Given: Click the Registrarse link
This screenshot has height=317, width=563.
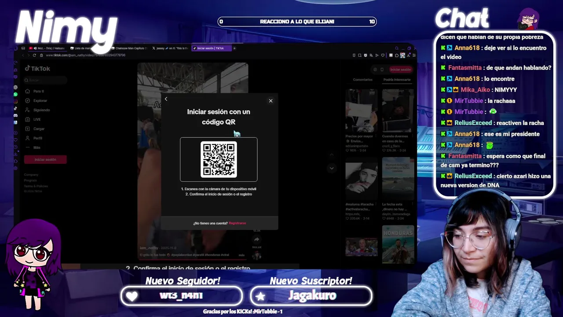Looking at the screenshot, I should coord(237,223).
